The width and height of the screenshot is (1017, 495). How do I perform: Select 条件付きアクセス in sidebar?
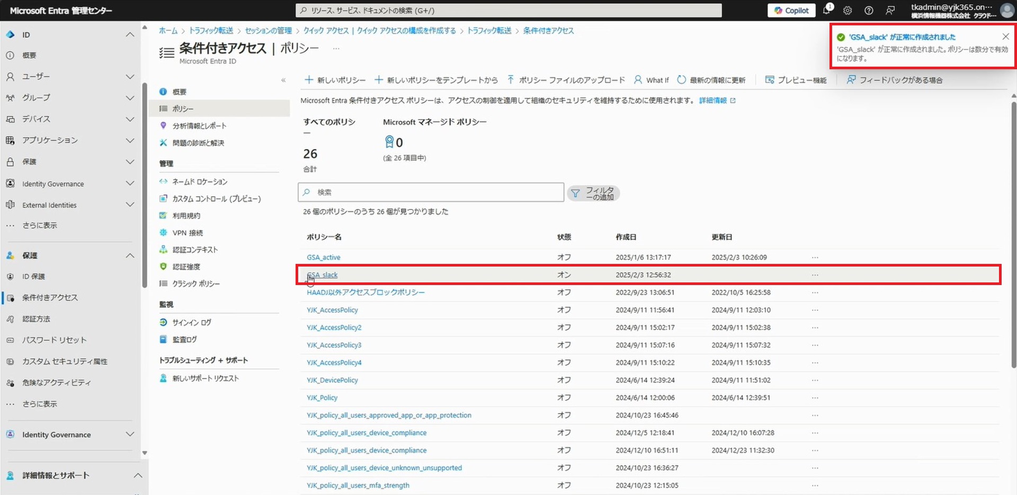(x=50, y=298)
